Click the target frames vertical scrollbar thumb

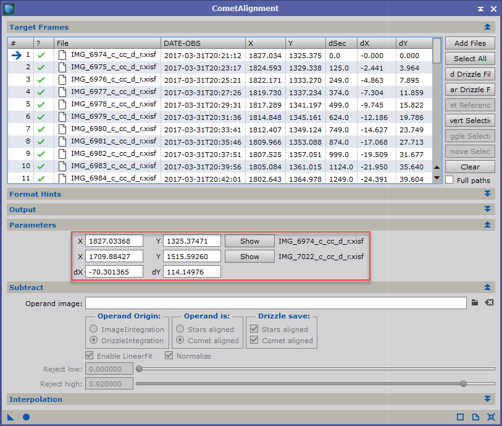pos(437,51)
